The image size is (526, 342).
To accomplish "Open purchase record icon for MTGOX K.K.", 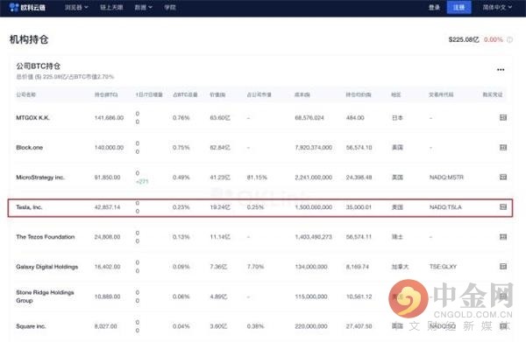I will [503, 117].
